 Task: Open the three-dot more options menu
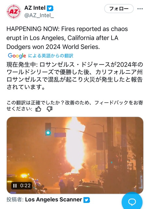click(140, 9)
